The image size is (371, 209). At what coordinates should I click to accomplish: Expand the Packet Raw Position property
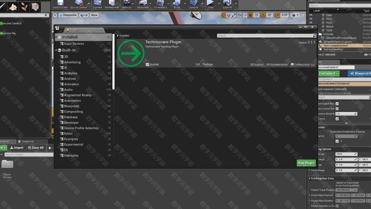[x=310, y=195]
